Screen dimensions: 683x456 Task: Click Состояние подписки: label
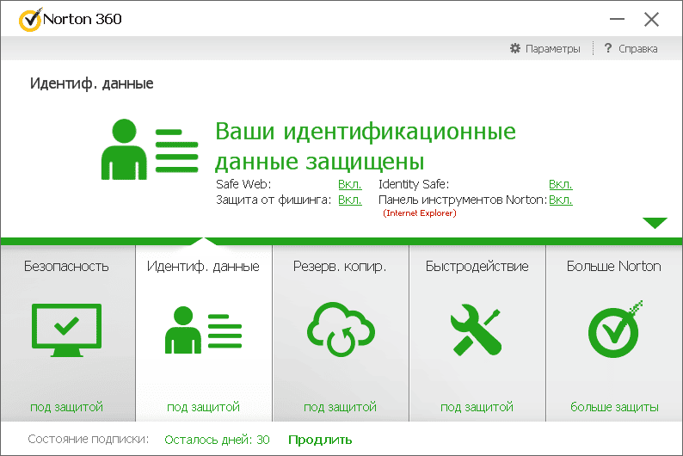point(89,439)
